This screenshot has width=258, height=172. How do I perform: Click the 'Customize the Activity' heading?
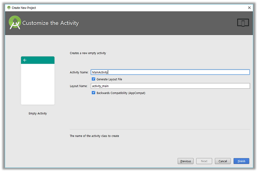tap(51, 23)
